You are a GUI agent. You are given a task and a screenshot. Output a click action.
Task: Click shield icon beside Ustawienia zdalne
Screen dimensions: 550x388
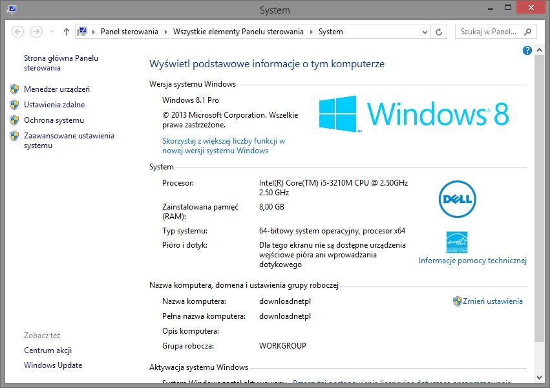(14, 105)
